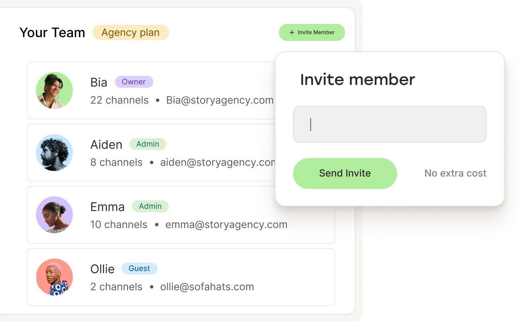
Task: Open Emma's 10 channels detail
Action: (x=119, y=225)
